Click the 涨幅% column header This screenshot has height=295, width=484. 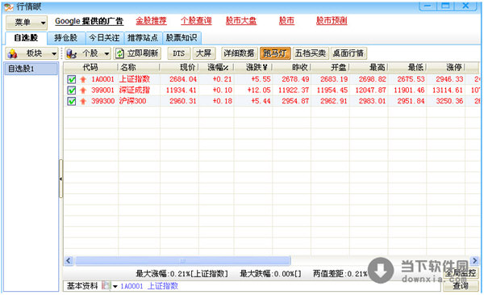click(216, 67)
